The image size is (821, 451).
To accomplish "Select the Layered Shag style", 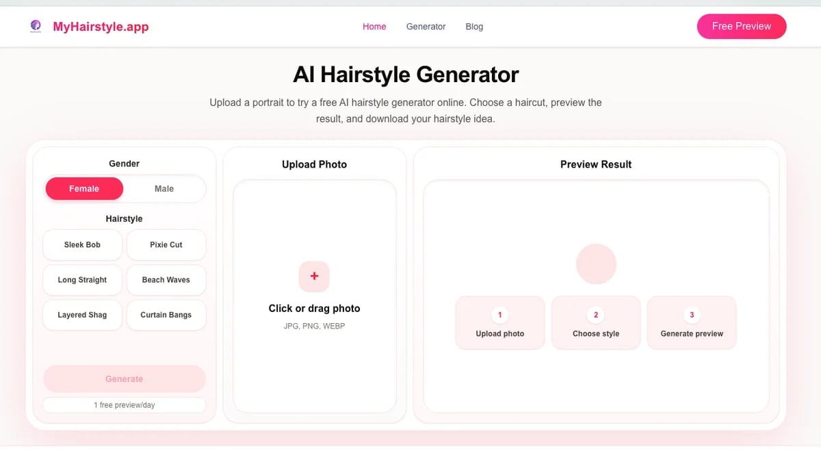I will click(x=83, y=315).
